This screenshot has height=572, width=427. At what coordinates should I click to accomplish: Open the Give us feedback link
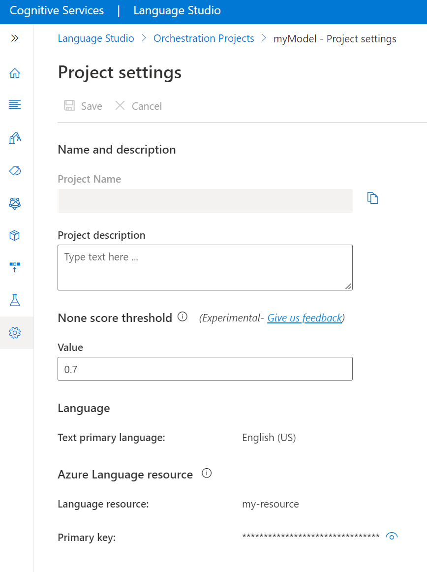point(305,318)
